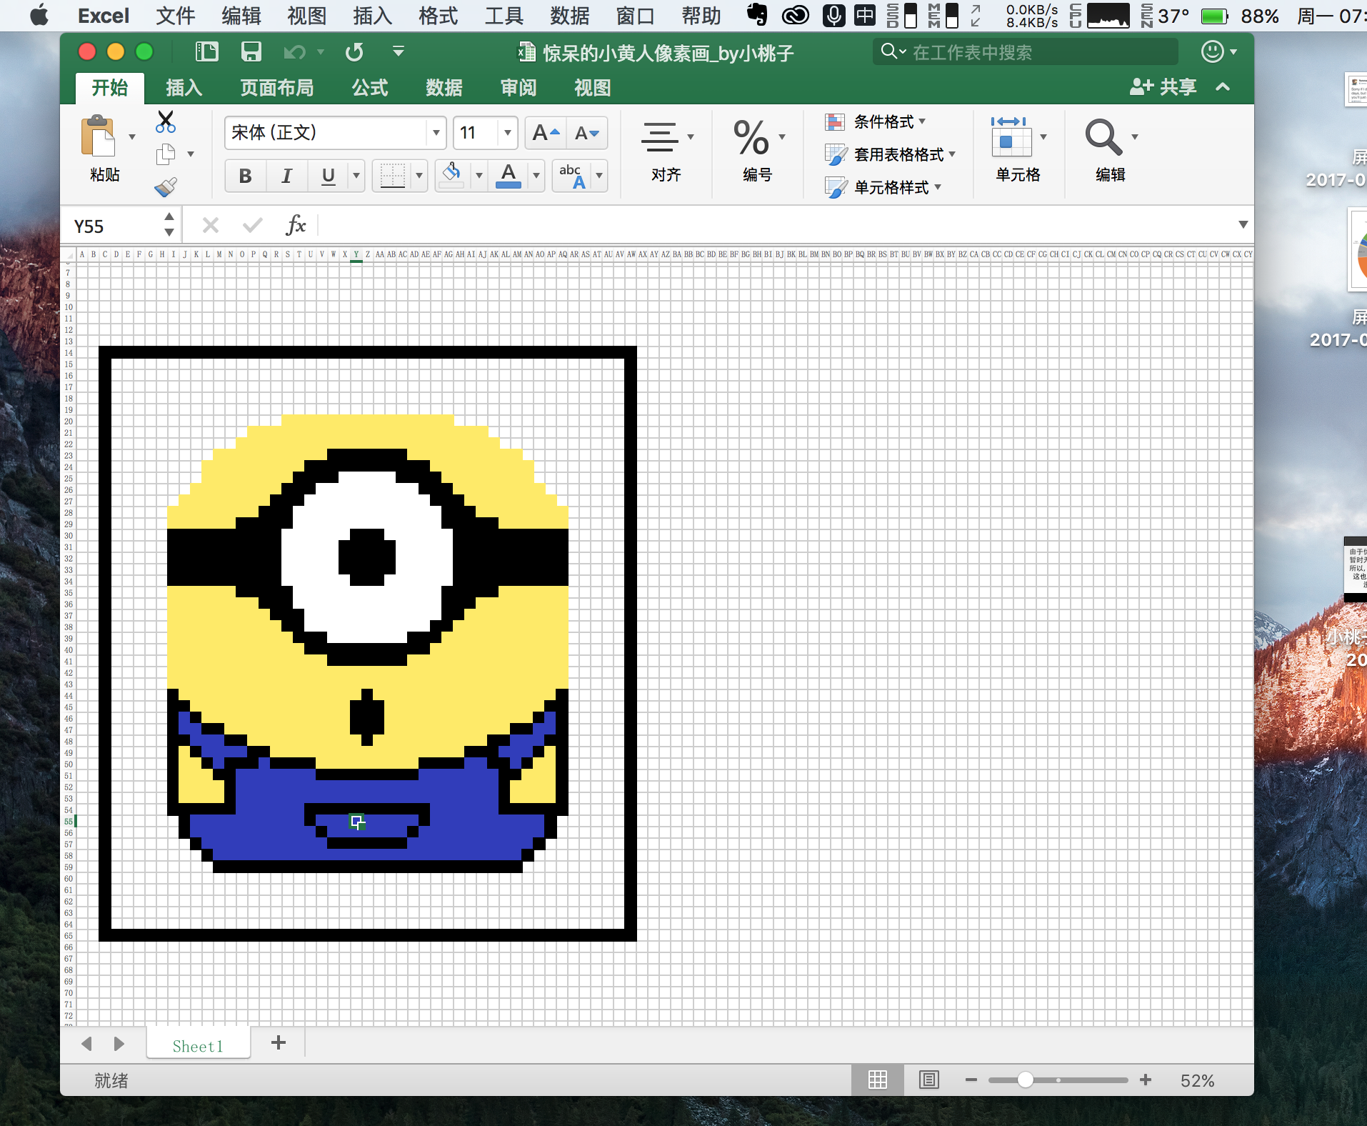Open the 插入 ribbon tab
Image resolution: width=1367 pixels, height=1126 pixels.
tap(184, 88)
